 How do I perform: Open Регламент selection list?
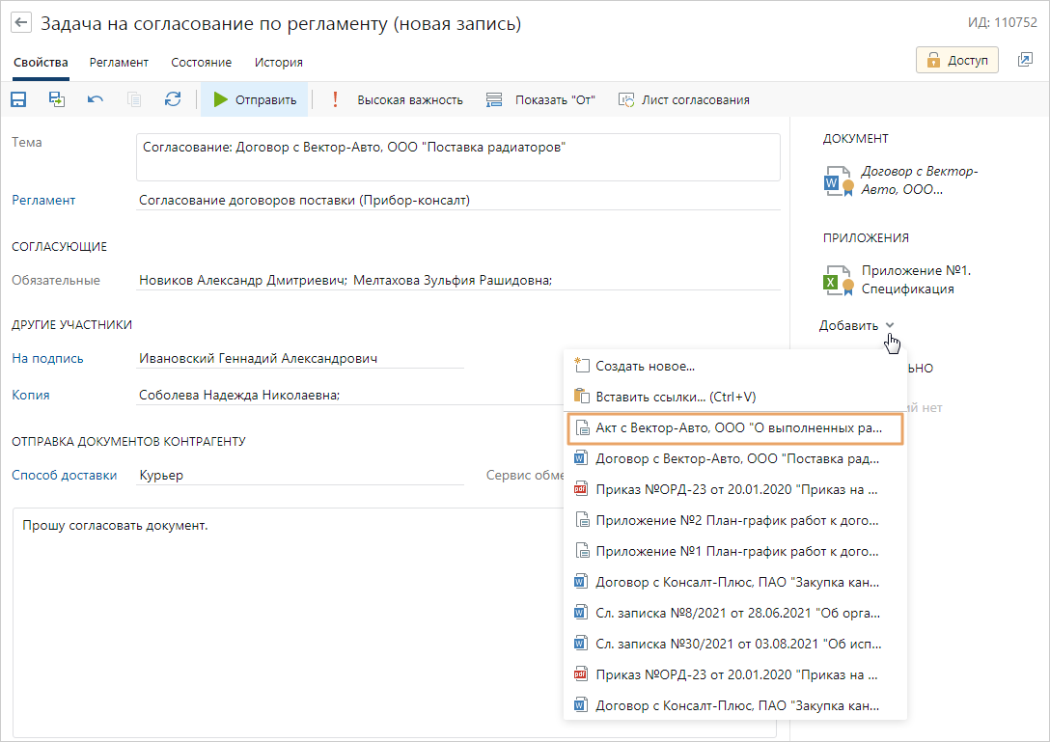[43, 201]
